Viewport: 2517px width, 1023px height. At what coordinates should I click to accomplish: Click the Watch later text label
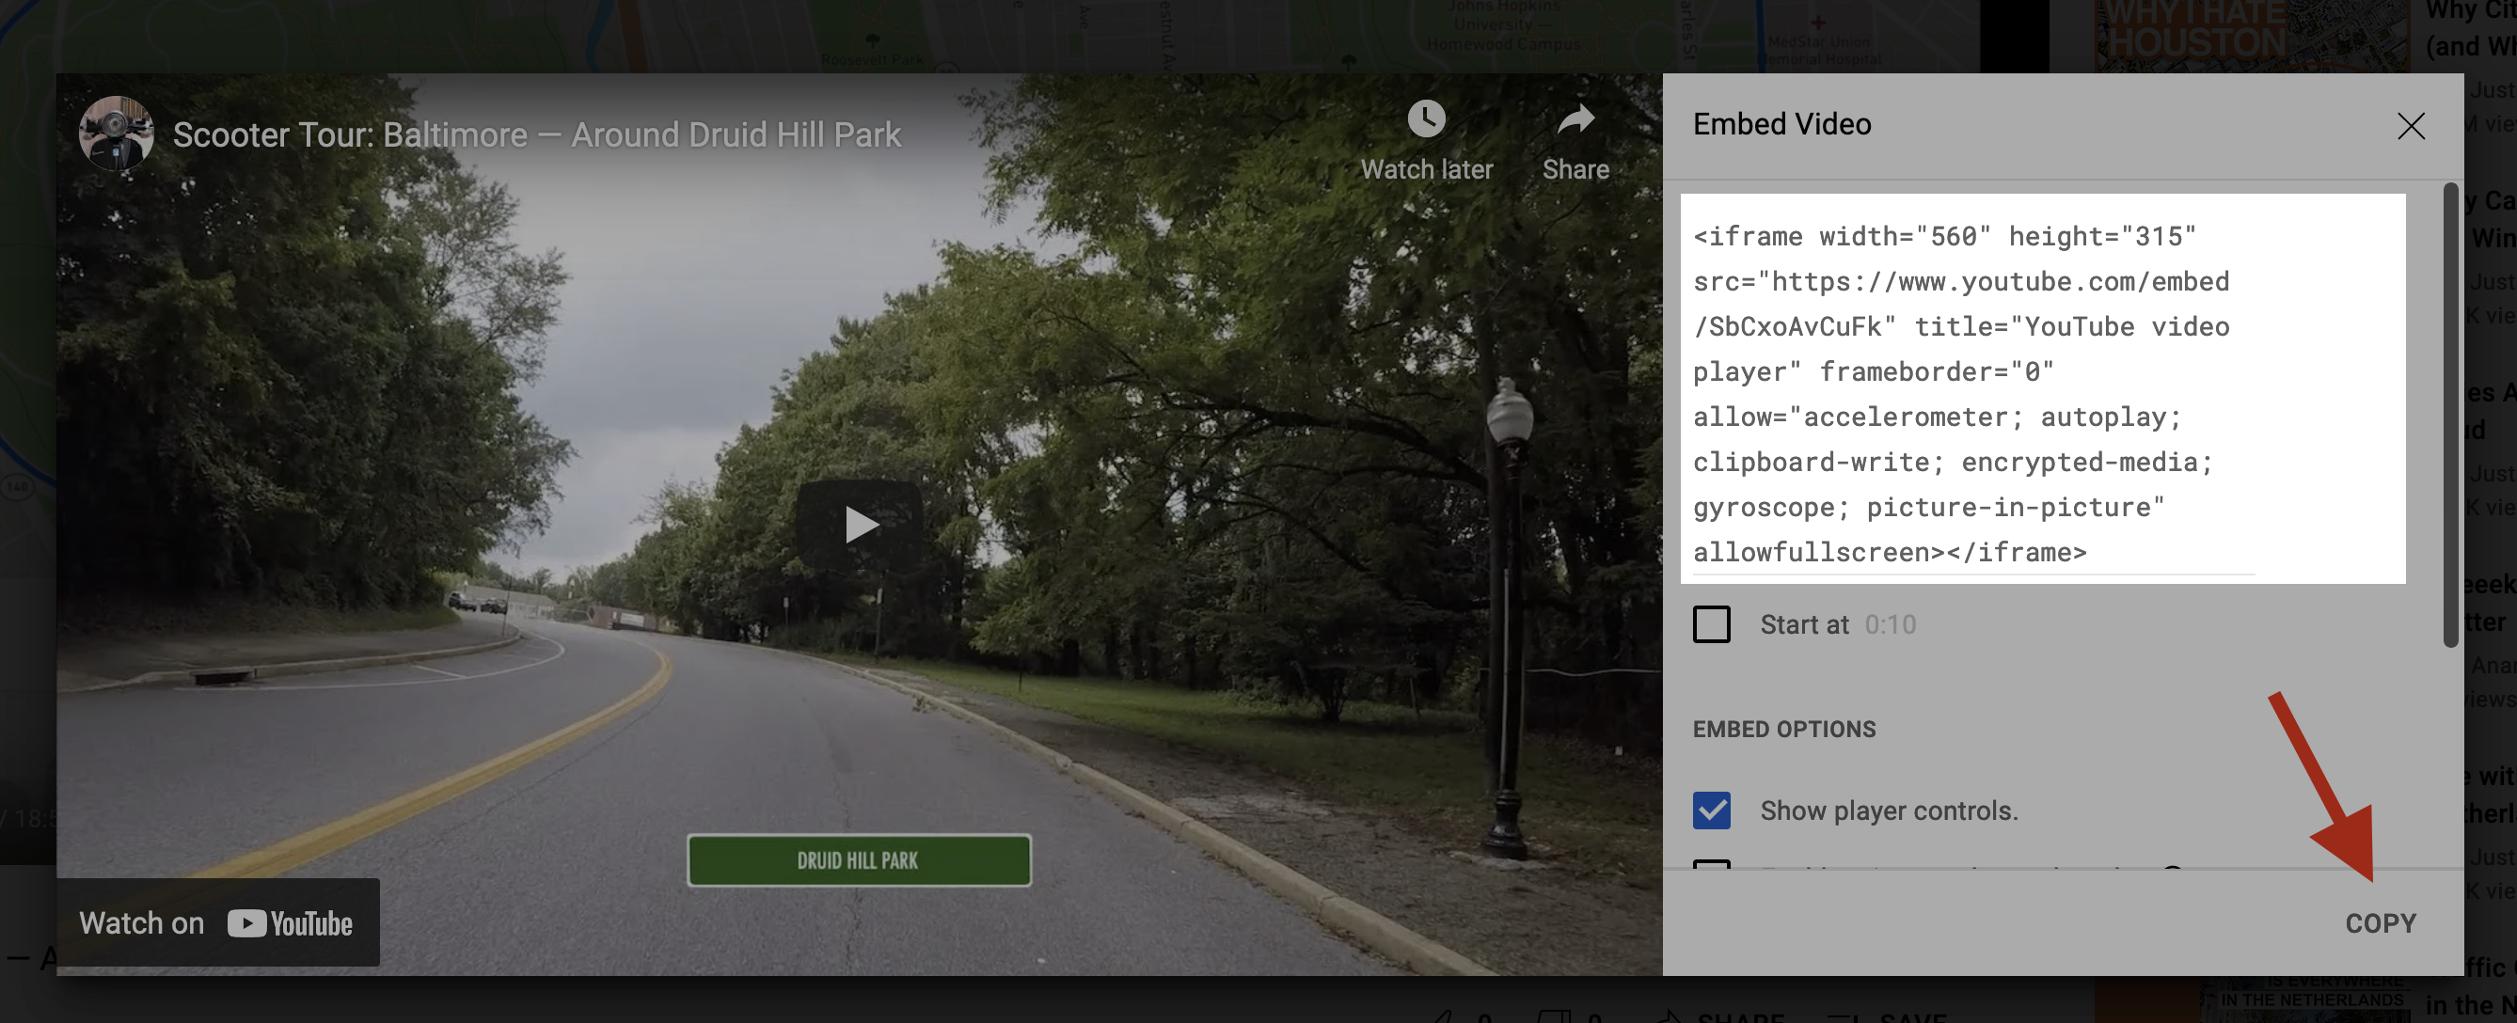click(1426, 170)
